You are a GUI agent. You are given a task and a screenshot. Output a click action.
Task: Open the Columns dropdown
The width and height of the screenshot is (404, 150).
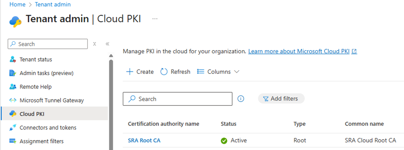tap(218, 72)
